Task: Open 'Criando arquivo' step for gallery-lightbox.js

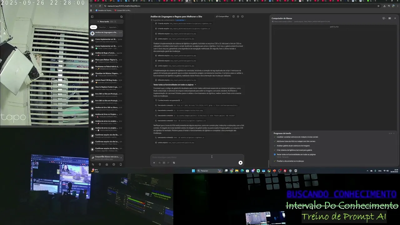Action: coord(183,28)
